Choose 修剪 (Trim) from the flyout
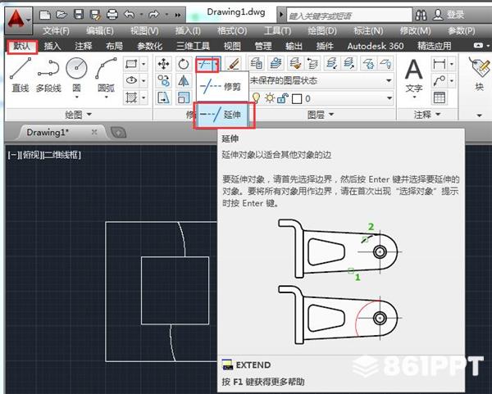Screen dimensions: 492x394 coord(222,86)
